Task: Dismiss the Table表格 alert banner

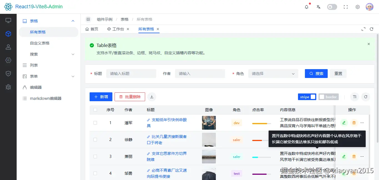Action: (x=369, y=44)
